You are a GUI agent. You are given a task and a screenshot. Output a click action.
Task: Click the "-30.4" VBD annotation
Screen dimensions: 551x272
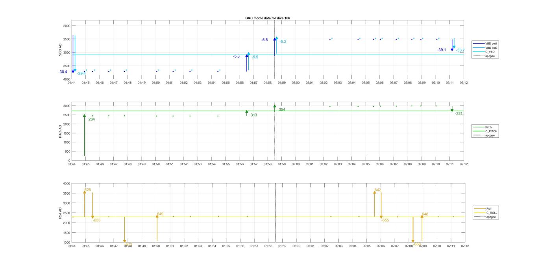(63, 72)
